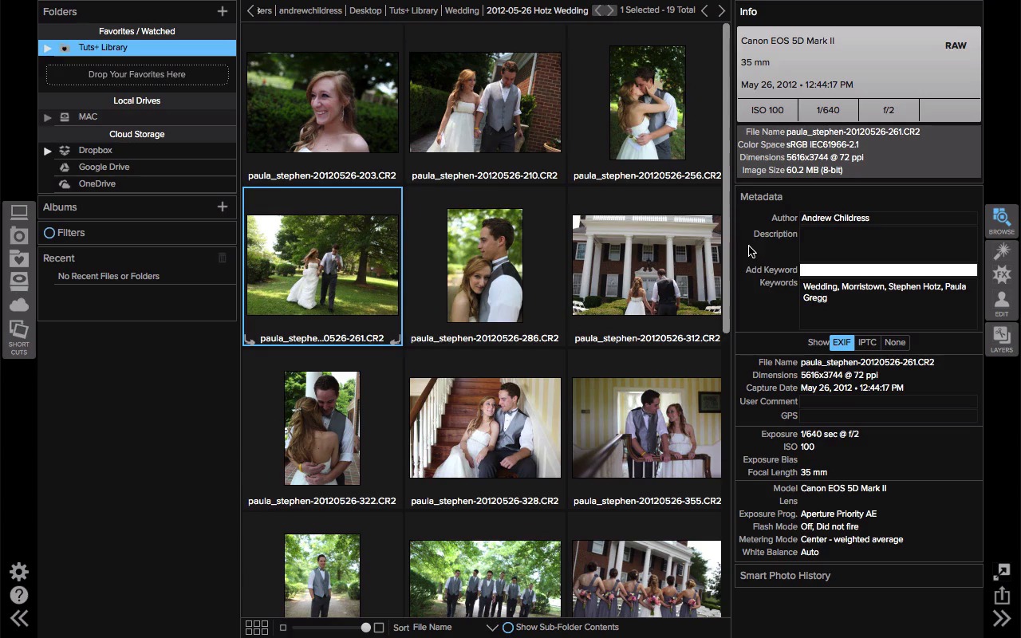Add a new folder with plus icon
Viewport: 1021px width, 638px height.
click(223, 11)
